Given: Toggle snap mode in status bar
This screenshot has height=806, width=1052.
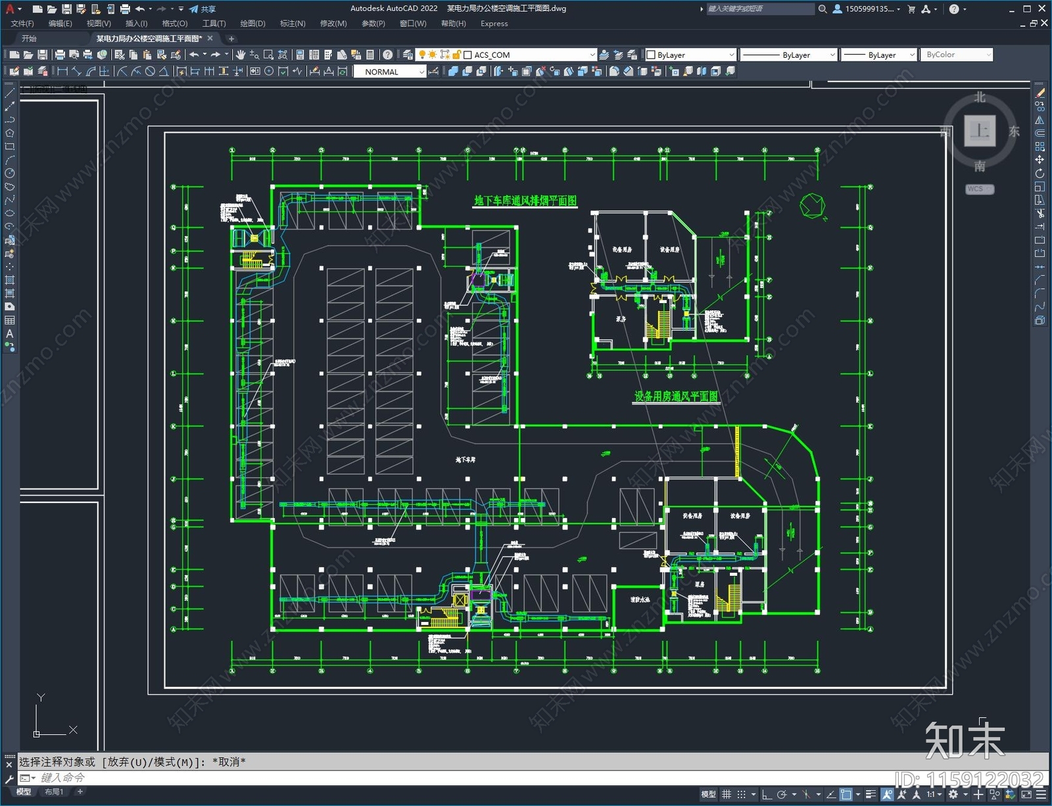Looking at the screenshot, I should coord(741,794).
